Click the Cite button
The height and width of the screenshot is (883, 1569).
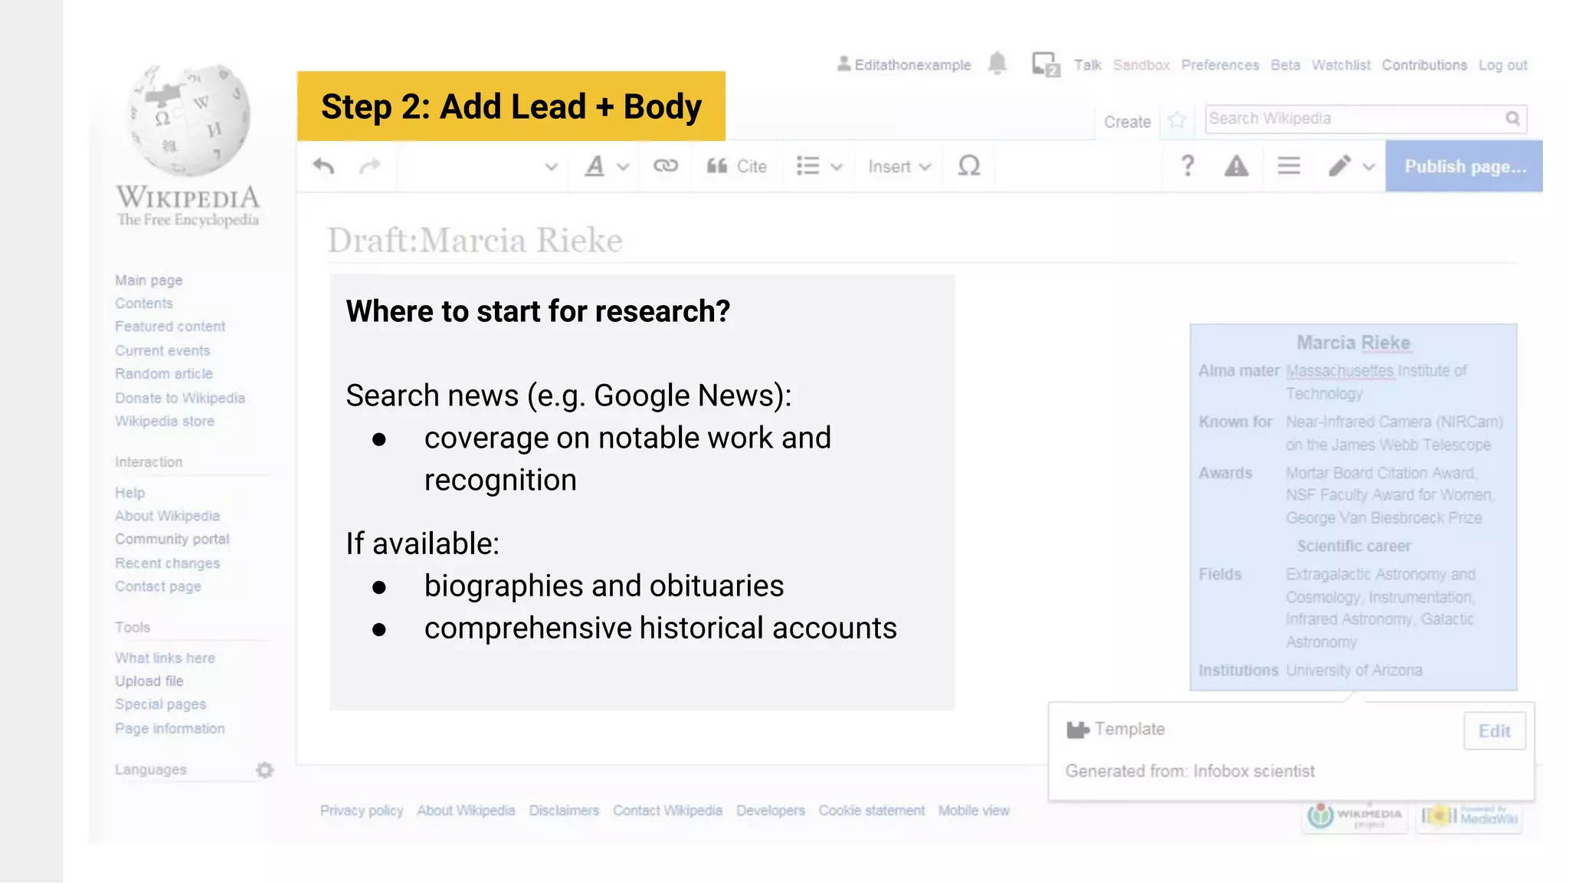coord(736,166)
